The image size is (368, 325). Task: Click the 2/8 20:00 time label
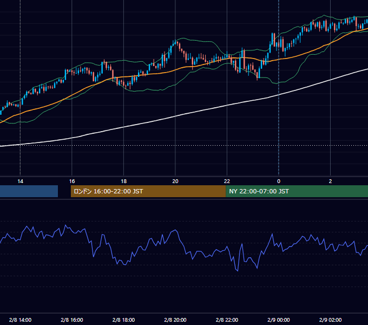point(175,320)
